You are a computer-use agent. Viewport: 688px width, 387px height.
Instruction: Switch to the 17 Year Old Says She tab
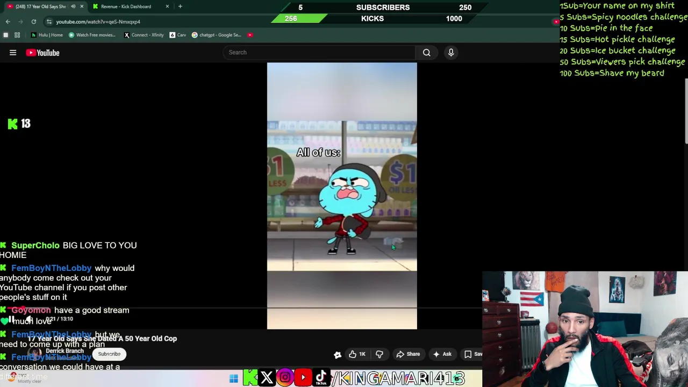(x=40, y=6)
